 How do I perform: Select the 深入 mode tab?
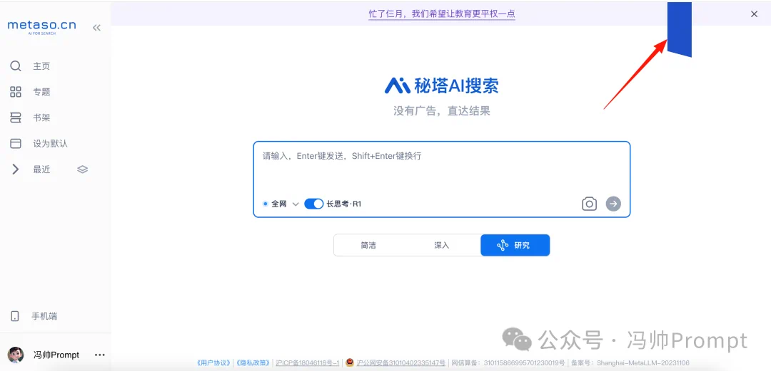pyautogui.click(x=442, y=246)
